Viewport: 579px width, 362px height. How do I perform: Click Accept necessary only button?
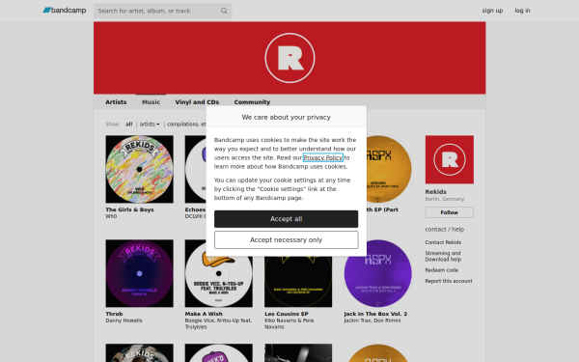pos(287,239)
